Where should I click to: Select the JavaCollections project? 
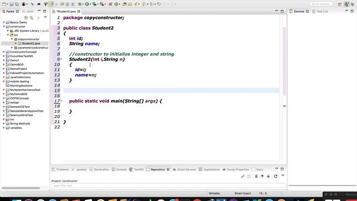20,77
